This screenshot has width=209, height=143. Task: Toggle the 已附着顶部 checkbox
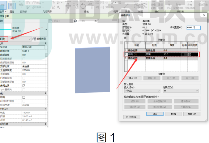[24, 78]
